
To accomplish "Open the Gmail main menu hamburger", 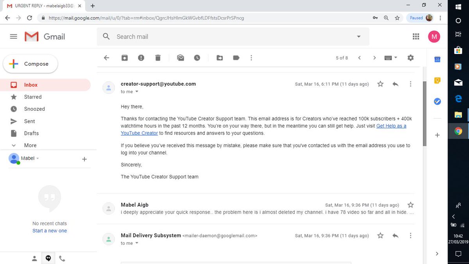I will click(x=13, y=36).
